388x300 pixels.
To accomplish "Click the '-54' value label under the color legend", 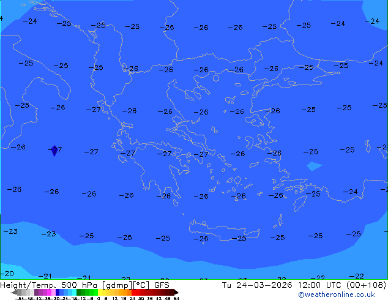I will pyautogui.click(x=20, y=299).
